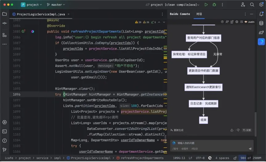Open the Terminal tool window

point(4,131)
